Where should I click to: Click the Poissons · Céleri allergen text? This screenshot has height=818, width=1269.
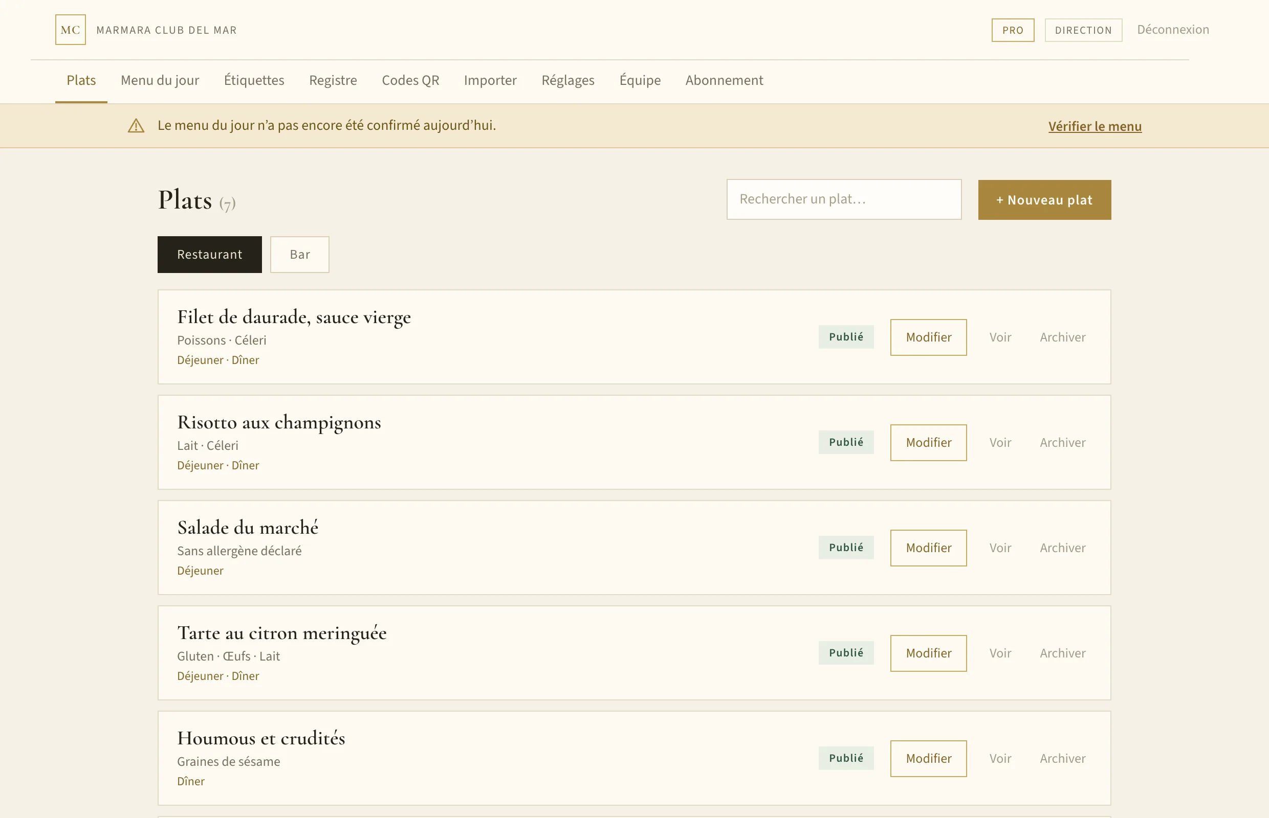[x=222, y=340]
